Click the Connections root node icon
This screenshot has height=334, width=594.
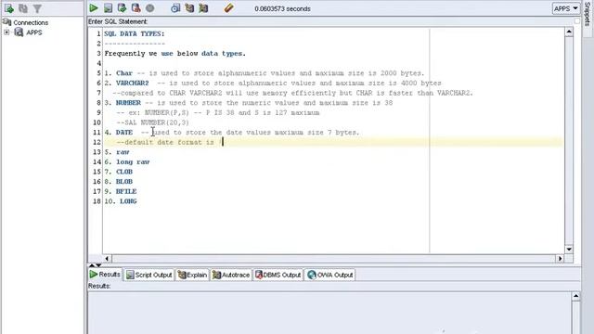6,22
